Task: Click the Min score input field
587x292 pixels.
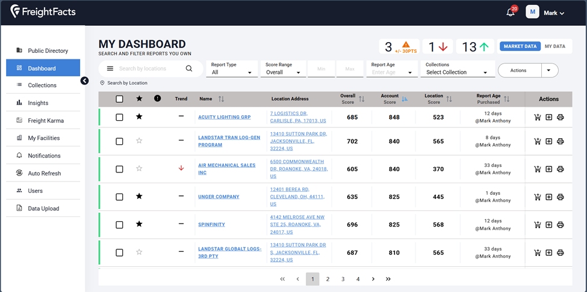Action: pos(321,69)
